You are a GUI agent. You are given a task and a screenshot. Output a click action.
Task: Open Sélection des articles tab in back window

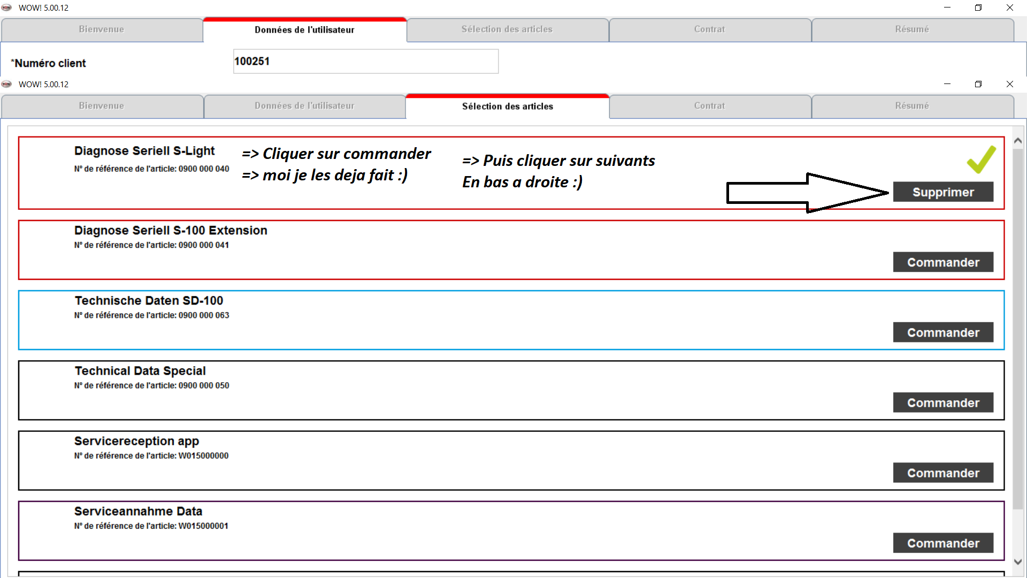coord(507,29)
